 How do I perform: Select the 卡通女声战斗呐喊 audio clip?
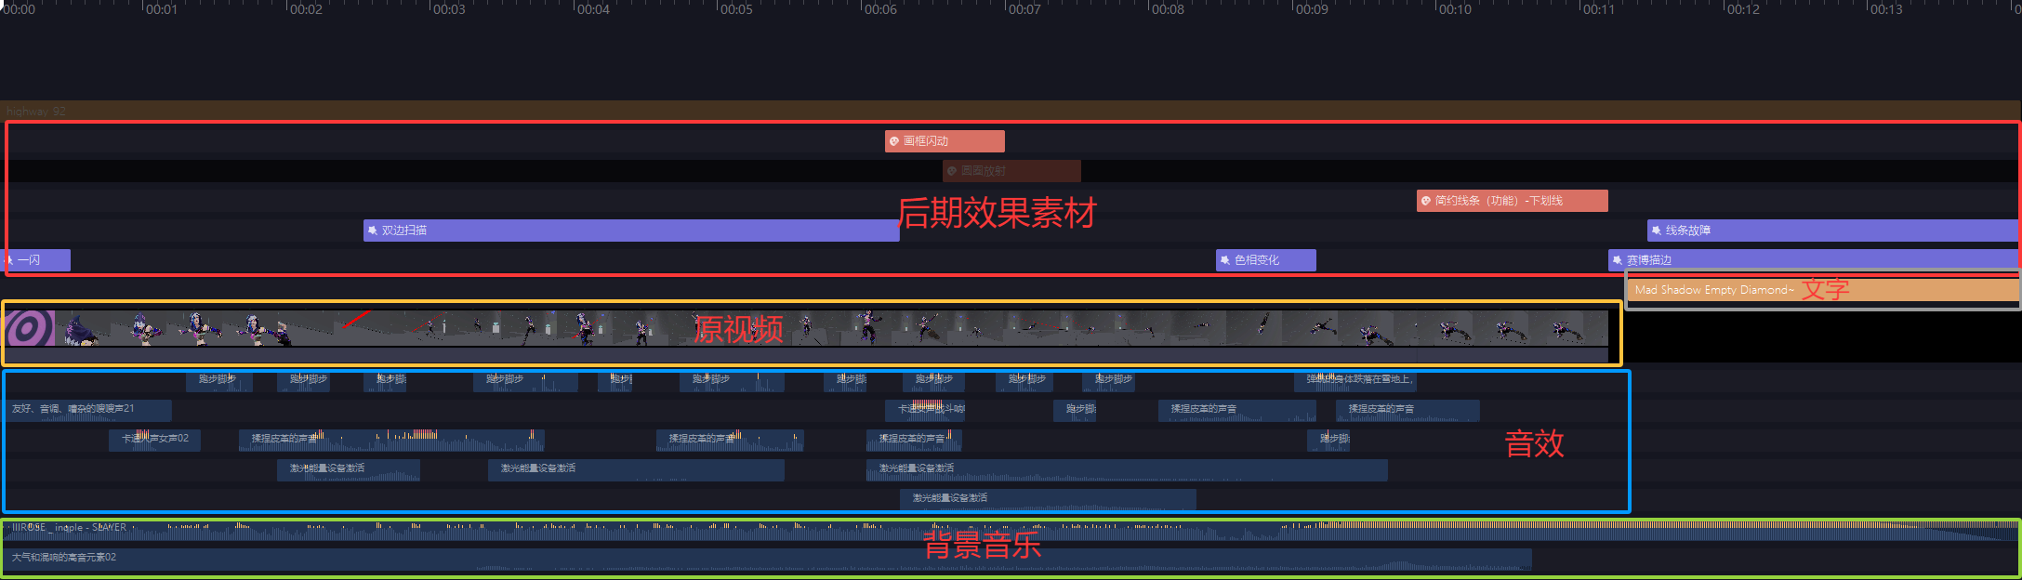point(931,409)
